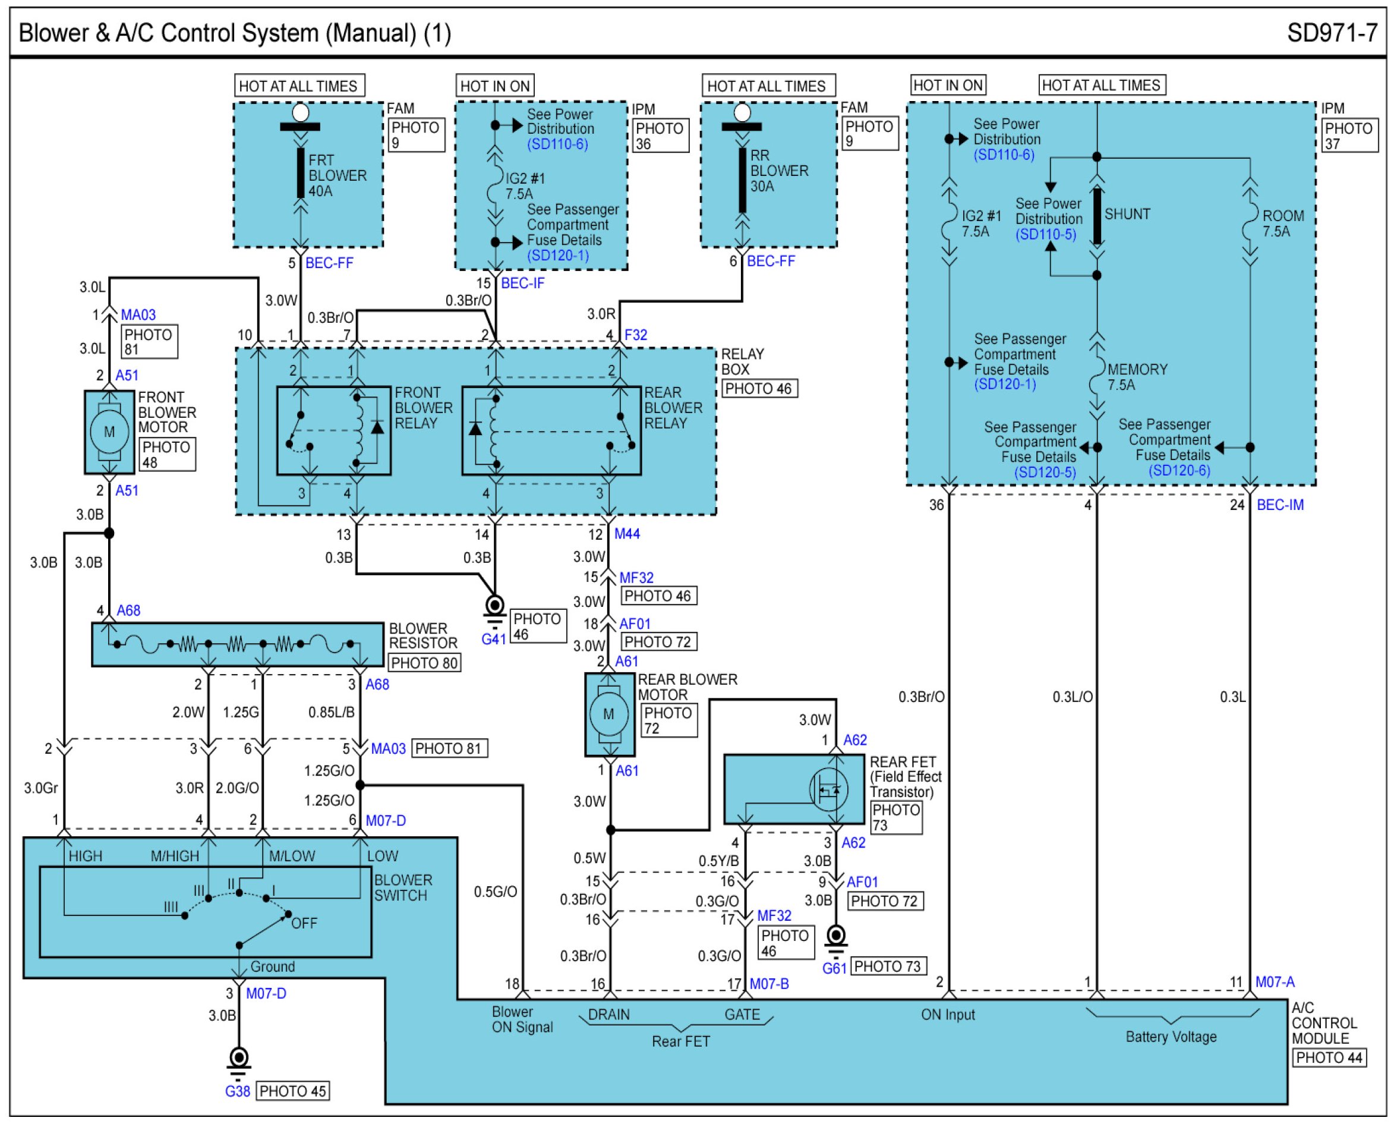Click the ON Input label

[x=948, y=1015]
